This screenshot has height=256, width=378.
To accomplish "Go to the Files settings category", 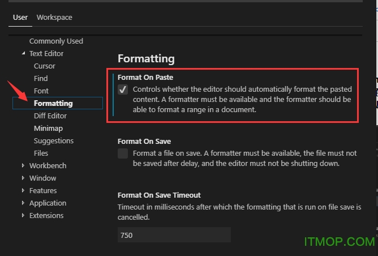I will (41, 153).
